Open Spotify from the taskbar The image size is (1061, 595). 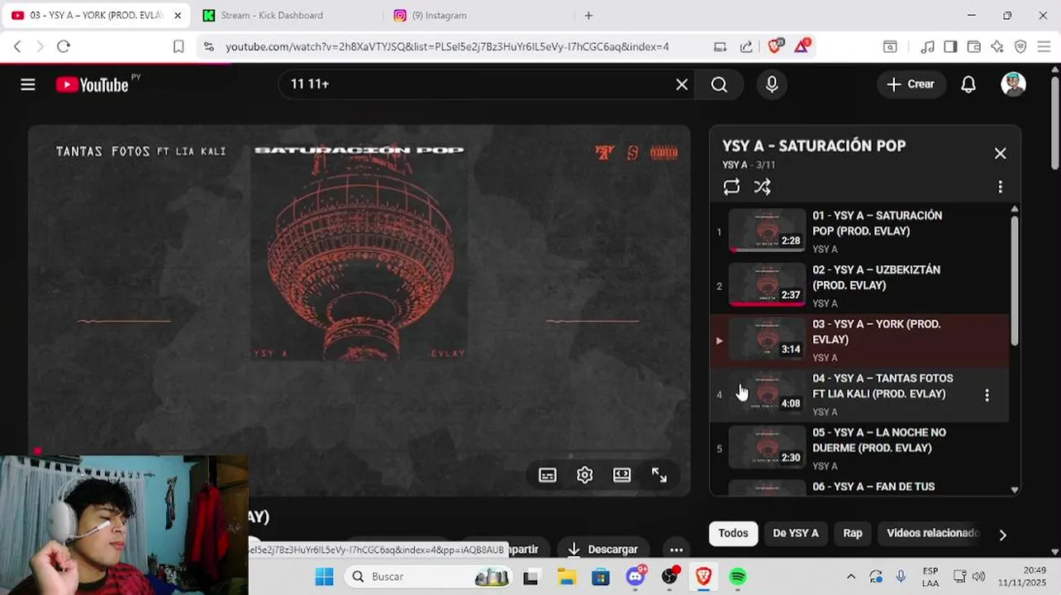pos(738,577)
